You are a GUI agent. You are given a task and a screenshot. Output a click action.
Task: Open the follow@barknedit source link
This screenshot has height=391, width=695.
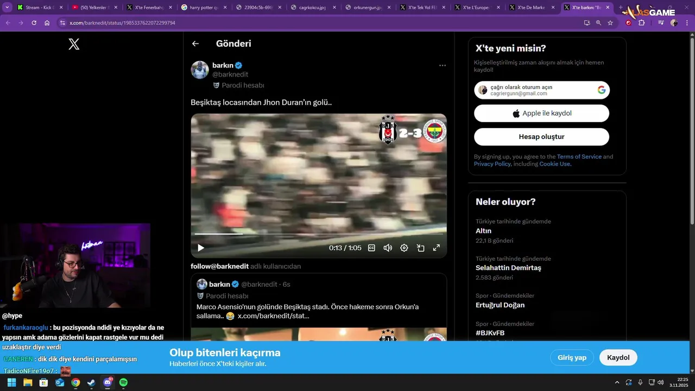tap(219, 267)
